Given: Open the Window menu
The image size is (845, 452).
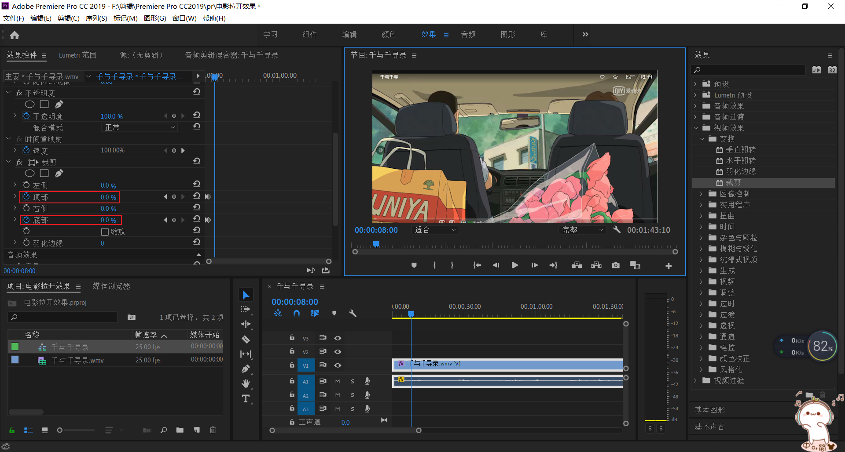Looking at the screenshot, I should (184, 18).
